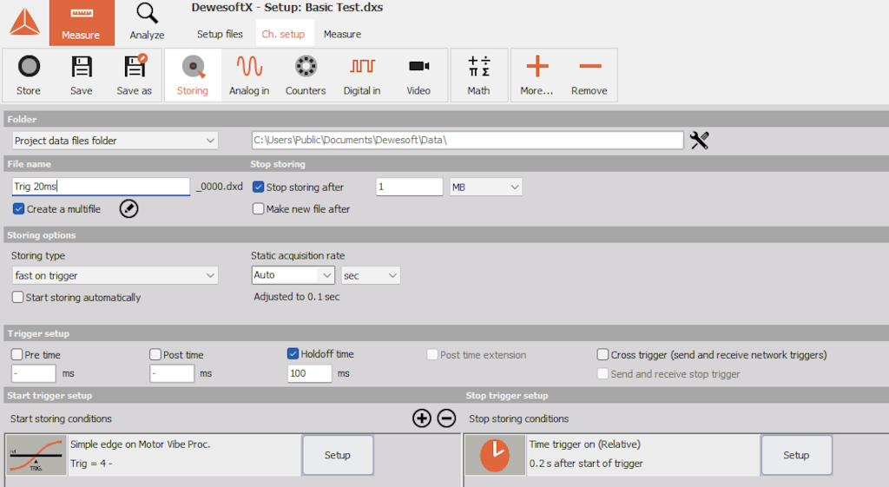Click the simple edge trigger thumbnail

(36, 455)
